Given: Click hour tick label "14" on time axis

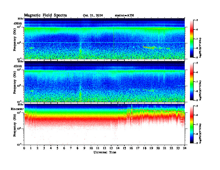Looking at the screenshot, I should 118,148.
